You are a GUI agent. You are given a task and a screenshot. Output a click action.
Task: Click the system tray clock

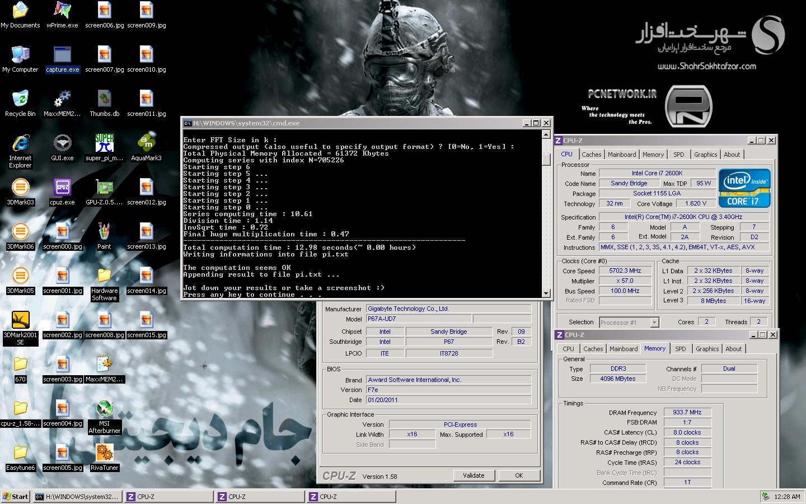tap(787, 497)
